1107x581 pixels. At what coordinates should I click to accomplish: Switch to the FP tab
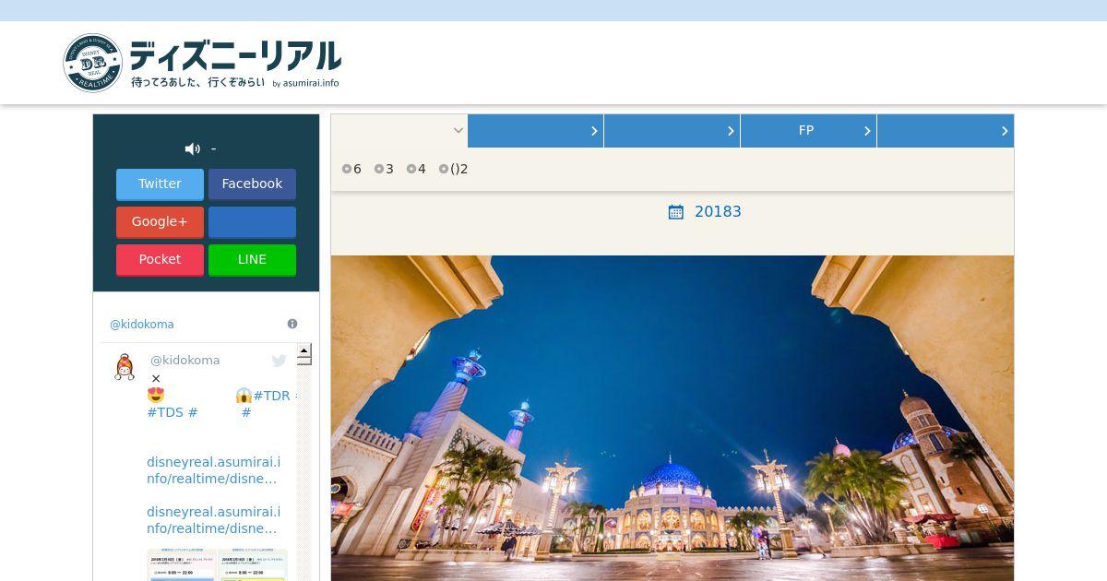[808, 131]
